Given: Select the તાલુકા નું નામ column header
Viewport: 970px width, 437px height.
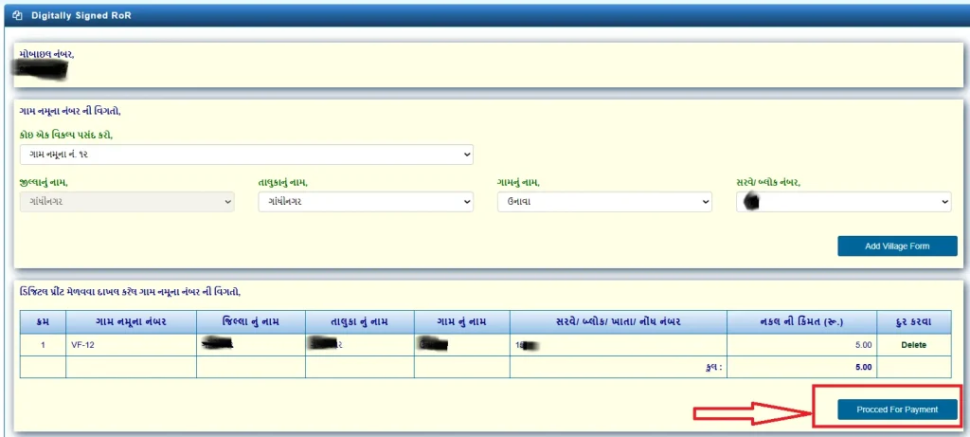Looking at the screenshot, I should point(360,322).
